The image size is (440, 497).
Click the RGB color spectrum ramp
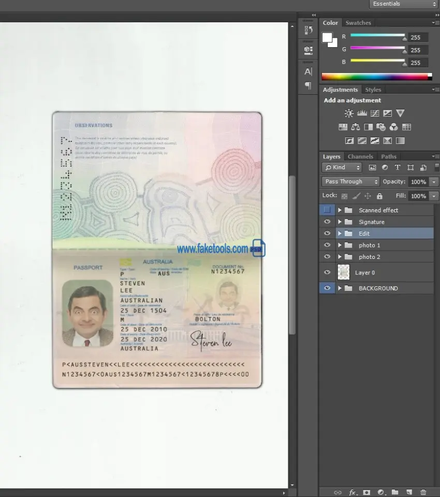pyautogui.click(x=376, y=77)
